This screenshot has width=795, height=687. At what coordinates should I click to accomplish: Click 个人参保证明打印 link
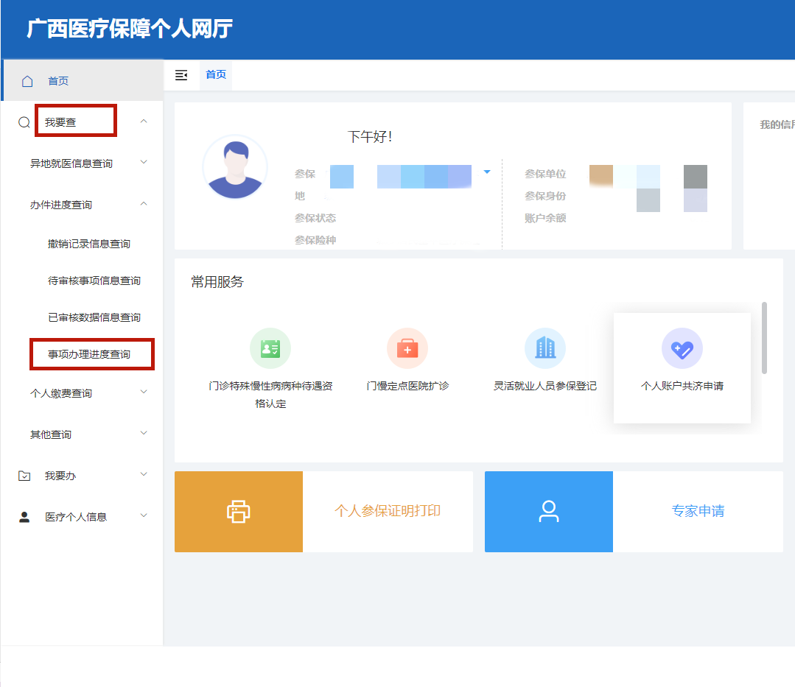[388, 511]
